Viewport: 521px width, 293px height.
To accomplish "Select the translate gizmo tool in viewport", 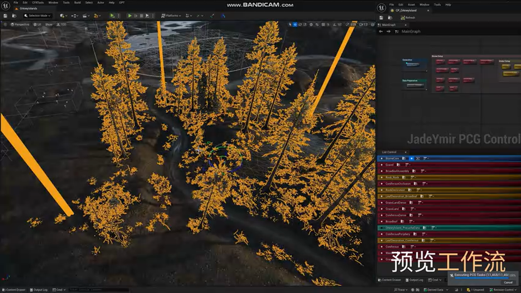I will click(295, 24).
